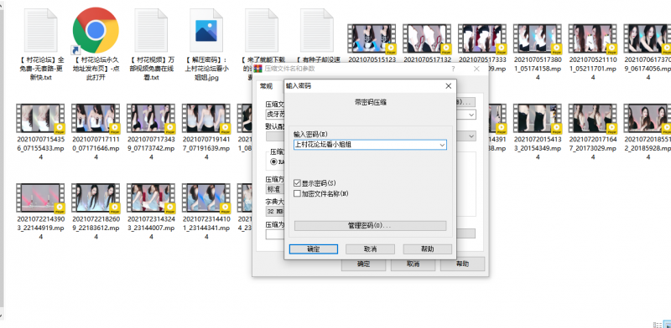This screenshot has height=328, width=671.
Task: Select video file 20210707154356_07155433.mp4
Action: [40, 118]
